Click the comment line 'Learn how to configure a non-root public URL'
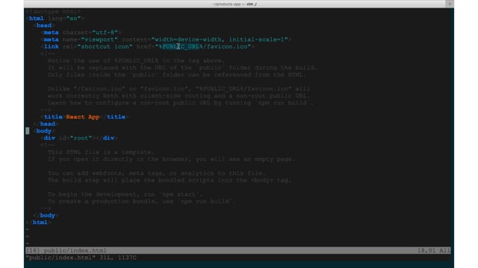The image size is (478, 268). tap(181, 103)
